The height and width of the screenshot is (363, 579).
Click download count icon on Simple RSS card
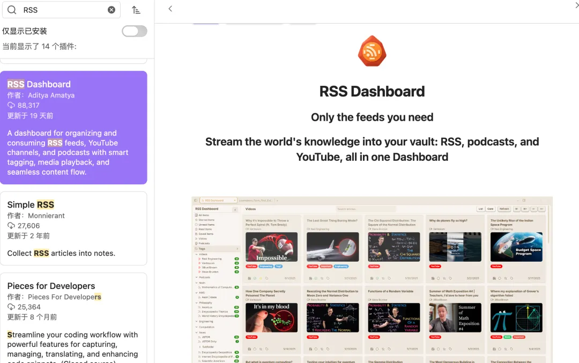11,226
